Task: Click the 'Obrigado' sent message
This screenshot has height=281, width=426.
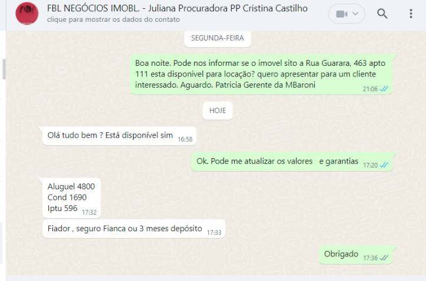Action: pyautogui.click(x=356, y=255)
